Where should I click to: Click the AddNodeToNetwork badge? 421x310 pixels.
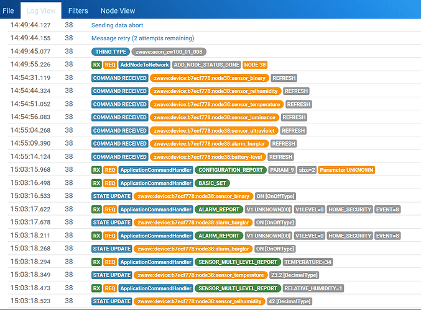point(144,64)
